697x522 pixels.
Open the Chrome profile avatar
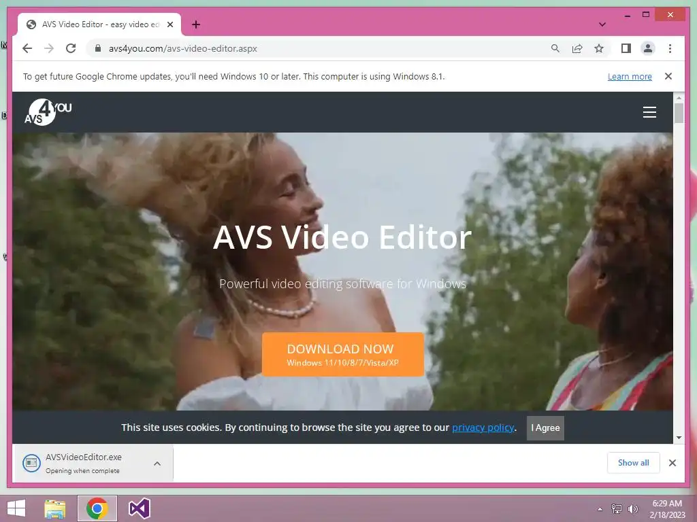(x=648, y=48)
